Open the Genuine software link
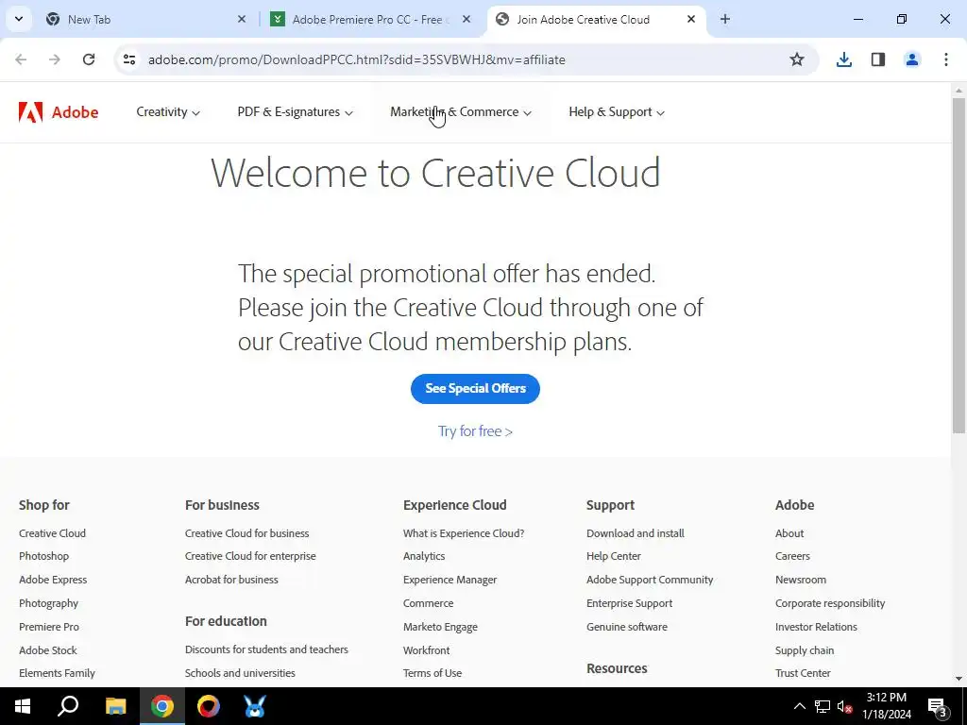967x725 pixels. [627, 627]
